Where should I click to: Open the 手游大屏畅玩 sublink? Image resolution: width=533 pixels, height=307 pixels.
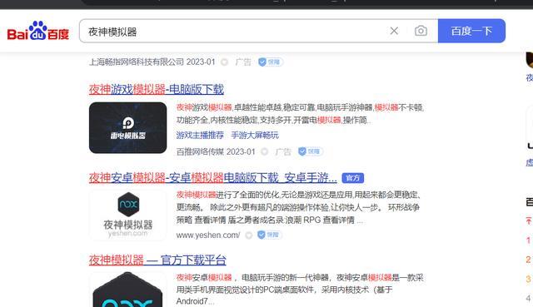click(x=255, y=135)
